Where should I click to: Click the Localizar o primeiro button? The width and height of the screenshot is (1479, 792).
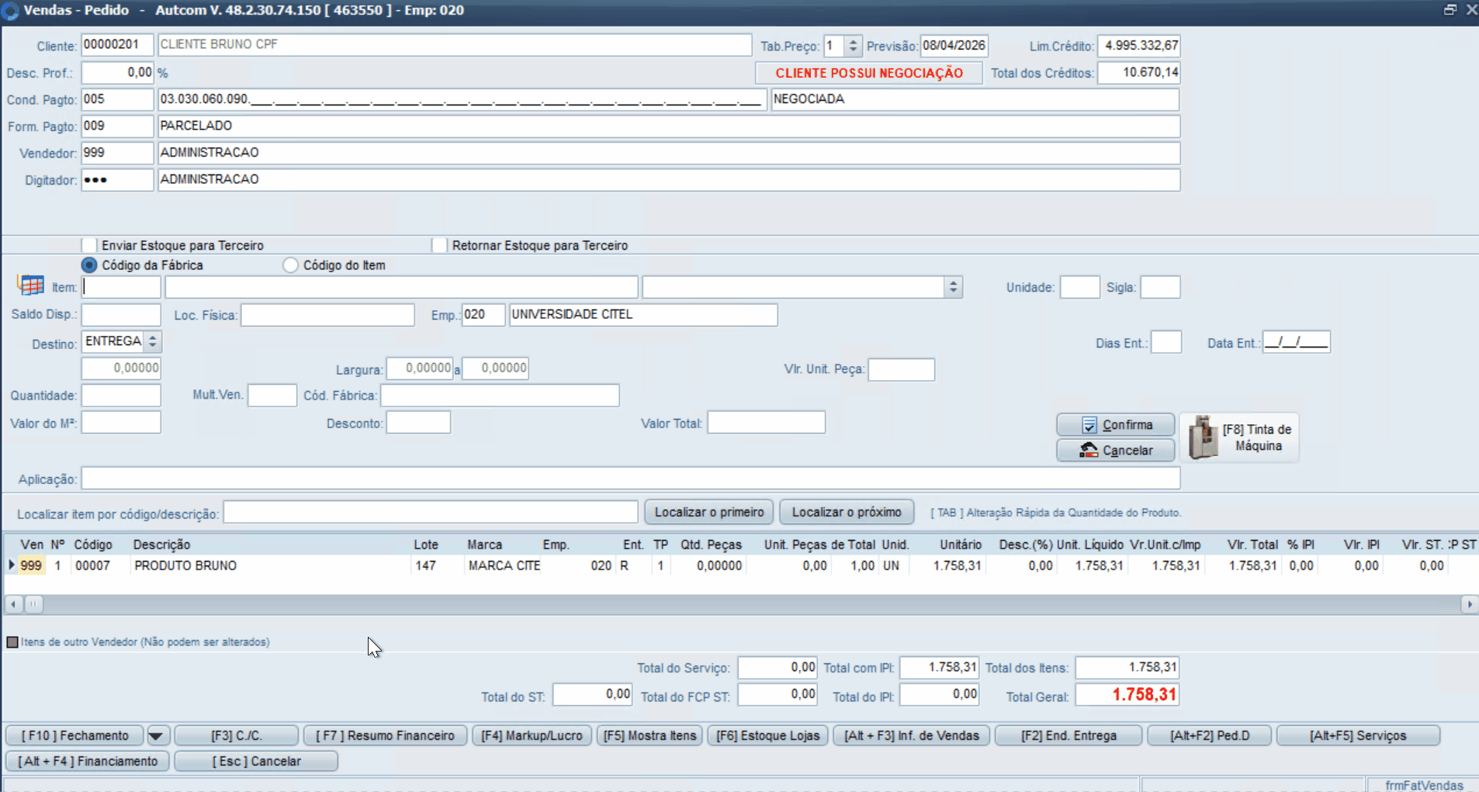click(x=708, y=513)
